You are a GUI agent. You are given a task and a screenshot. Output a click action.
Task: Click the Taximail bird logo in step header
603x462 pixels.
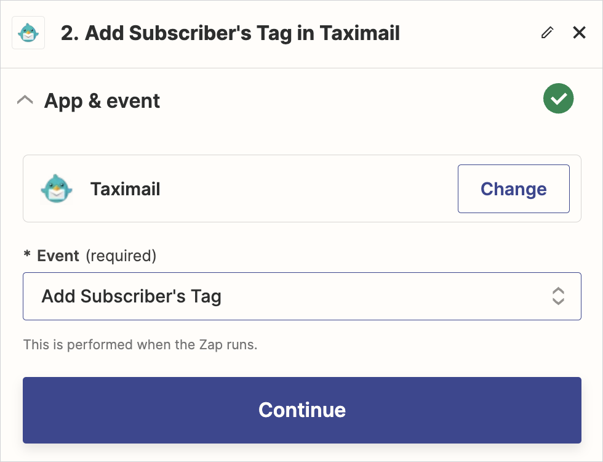[x=28, y=33]
